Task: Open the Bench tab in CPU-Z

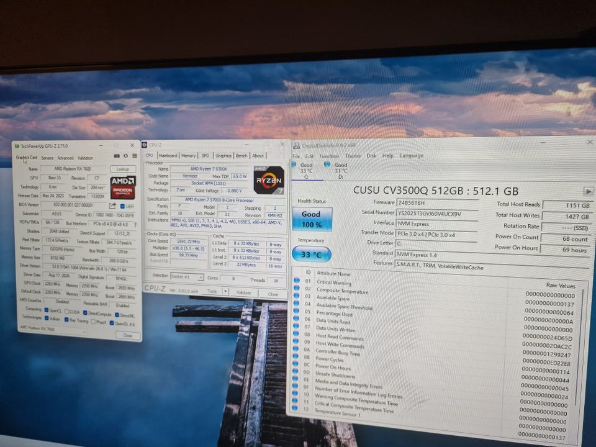Action: (x=242, y=155)
